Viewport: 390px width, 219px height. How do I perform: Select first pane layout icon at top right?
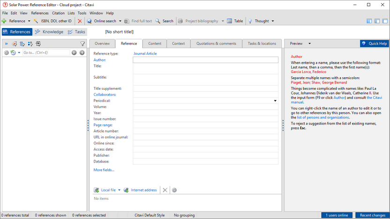(369, 21)
